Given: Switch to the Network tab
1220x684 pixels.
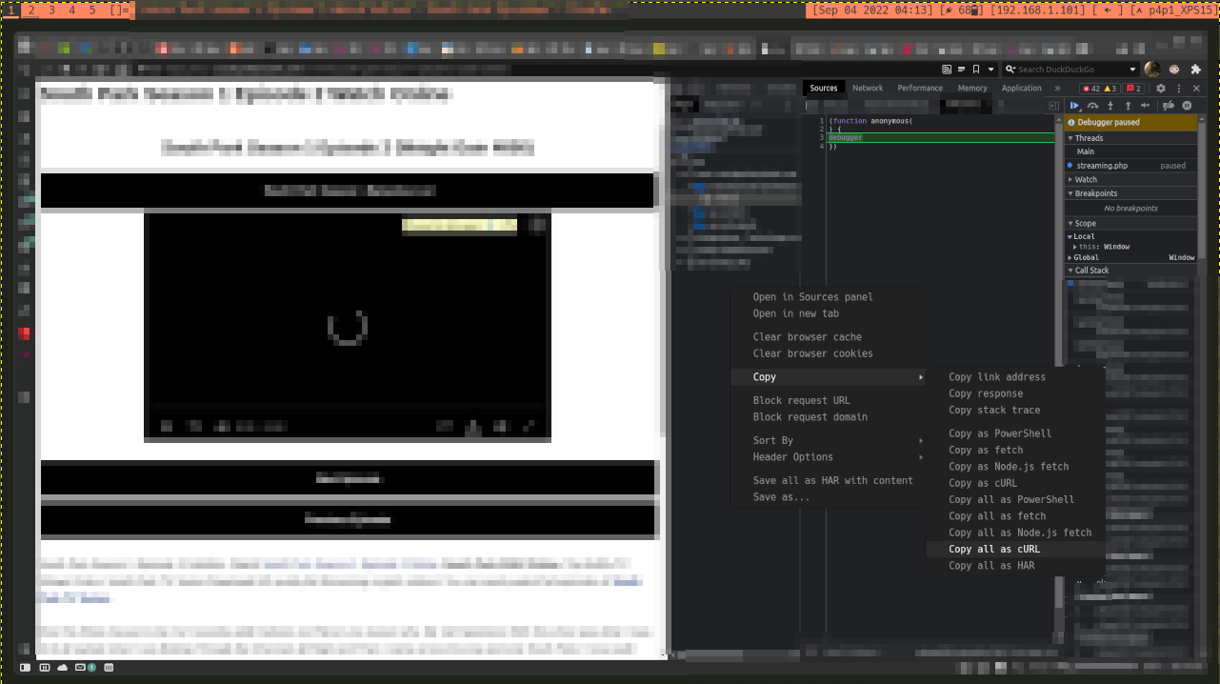Looking at the screenshot, I should pyautogui.click(x=868, y=89).
